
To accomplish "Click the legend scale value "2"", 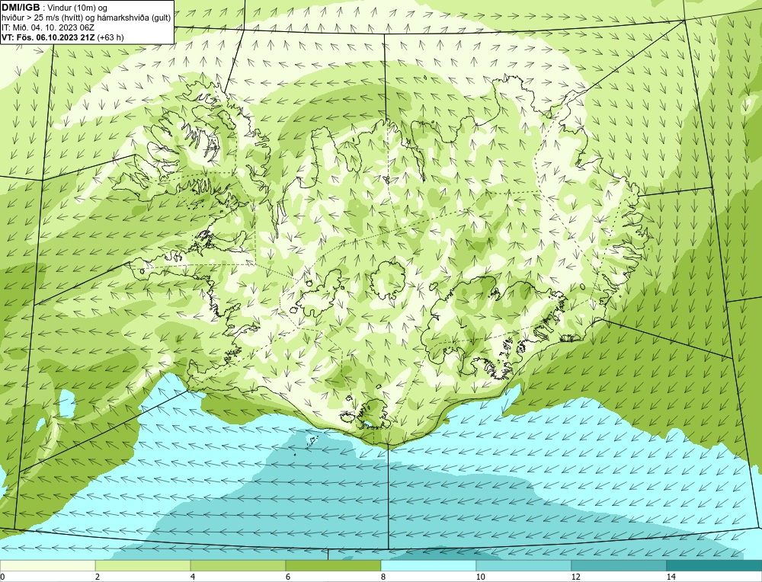I will tap(98, 577).
